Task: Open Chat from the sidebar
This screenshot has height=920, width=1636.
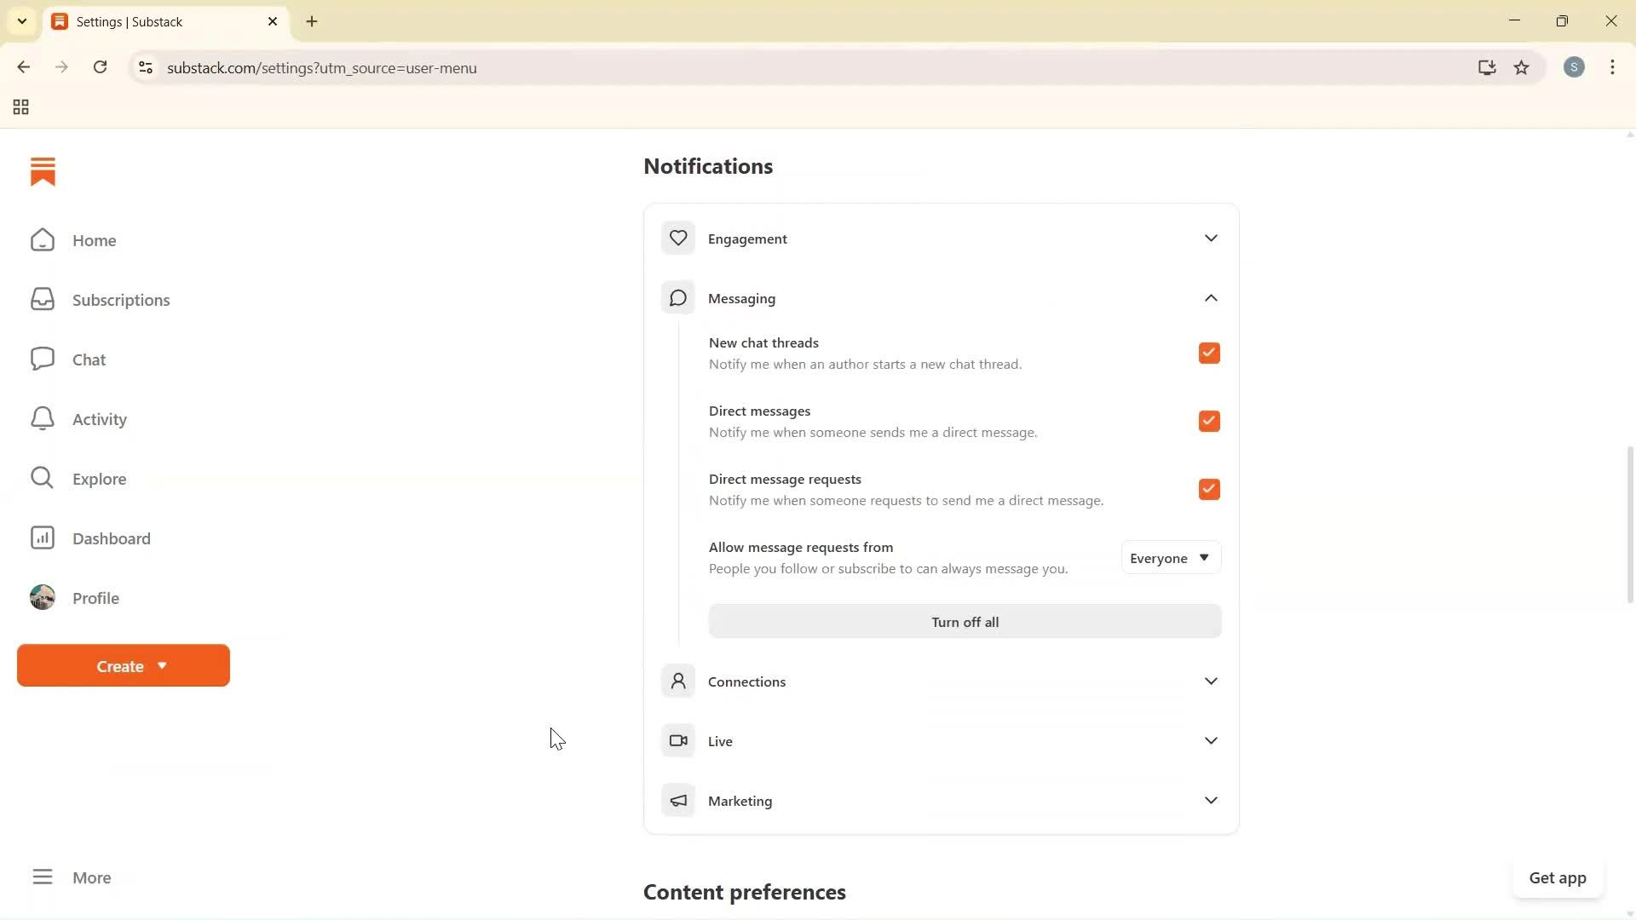Action: (x=89, y=359)
